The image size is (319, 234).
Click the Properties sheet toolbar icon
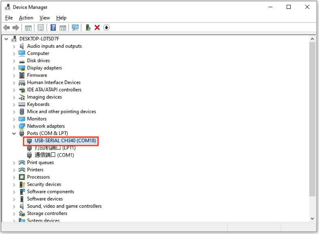pos(41,28)
